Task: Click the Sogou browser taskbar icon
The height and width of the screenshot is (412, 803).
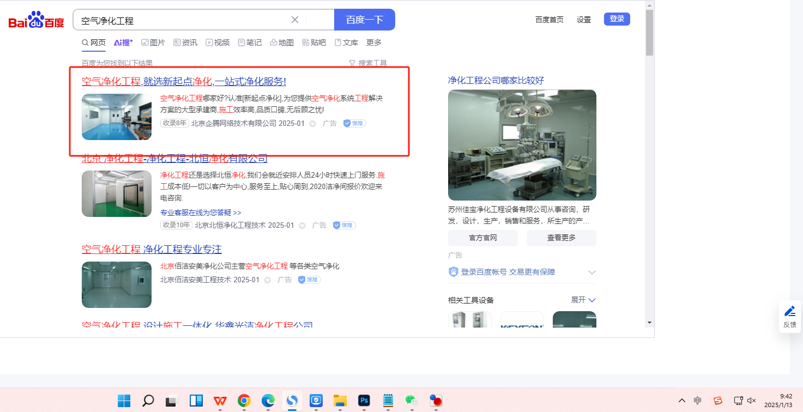Action: pyautogui.click(x=292, y=401)
